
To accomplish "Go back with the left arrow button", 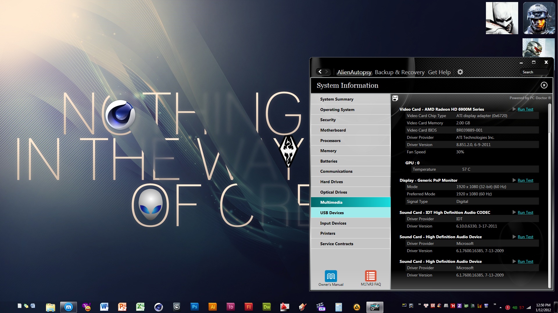I will click(x=320, y=72).
